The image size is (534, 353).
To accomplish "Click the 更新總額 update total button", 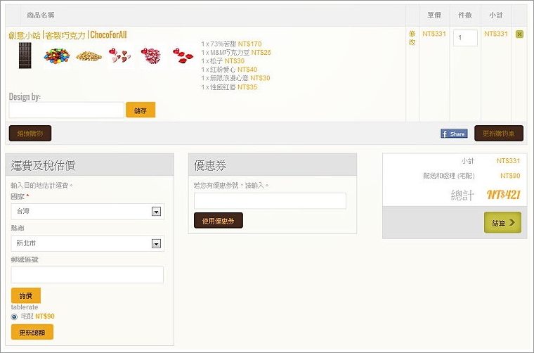I will (32, 332).
